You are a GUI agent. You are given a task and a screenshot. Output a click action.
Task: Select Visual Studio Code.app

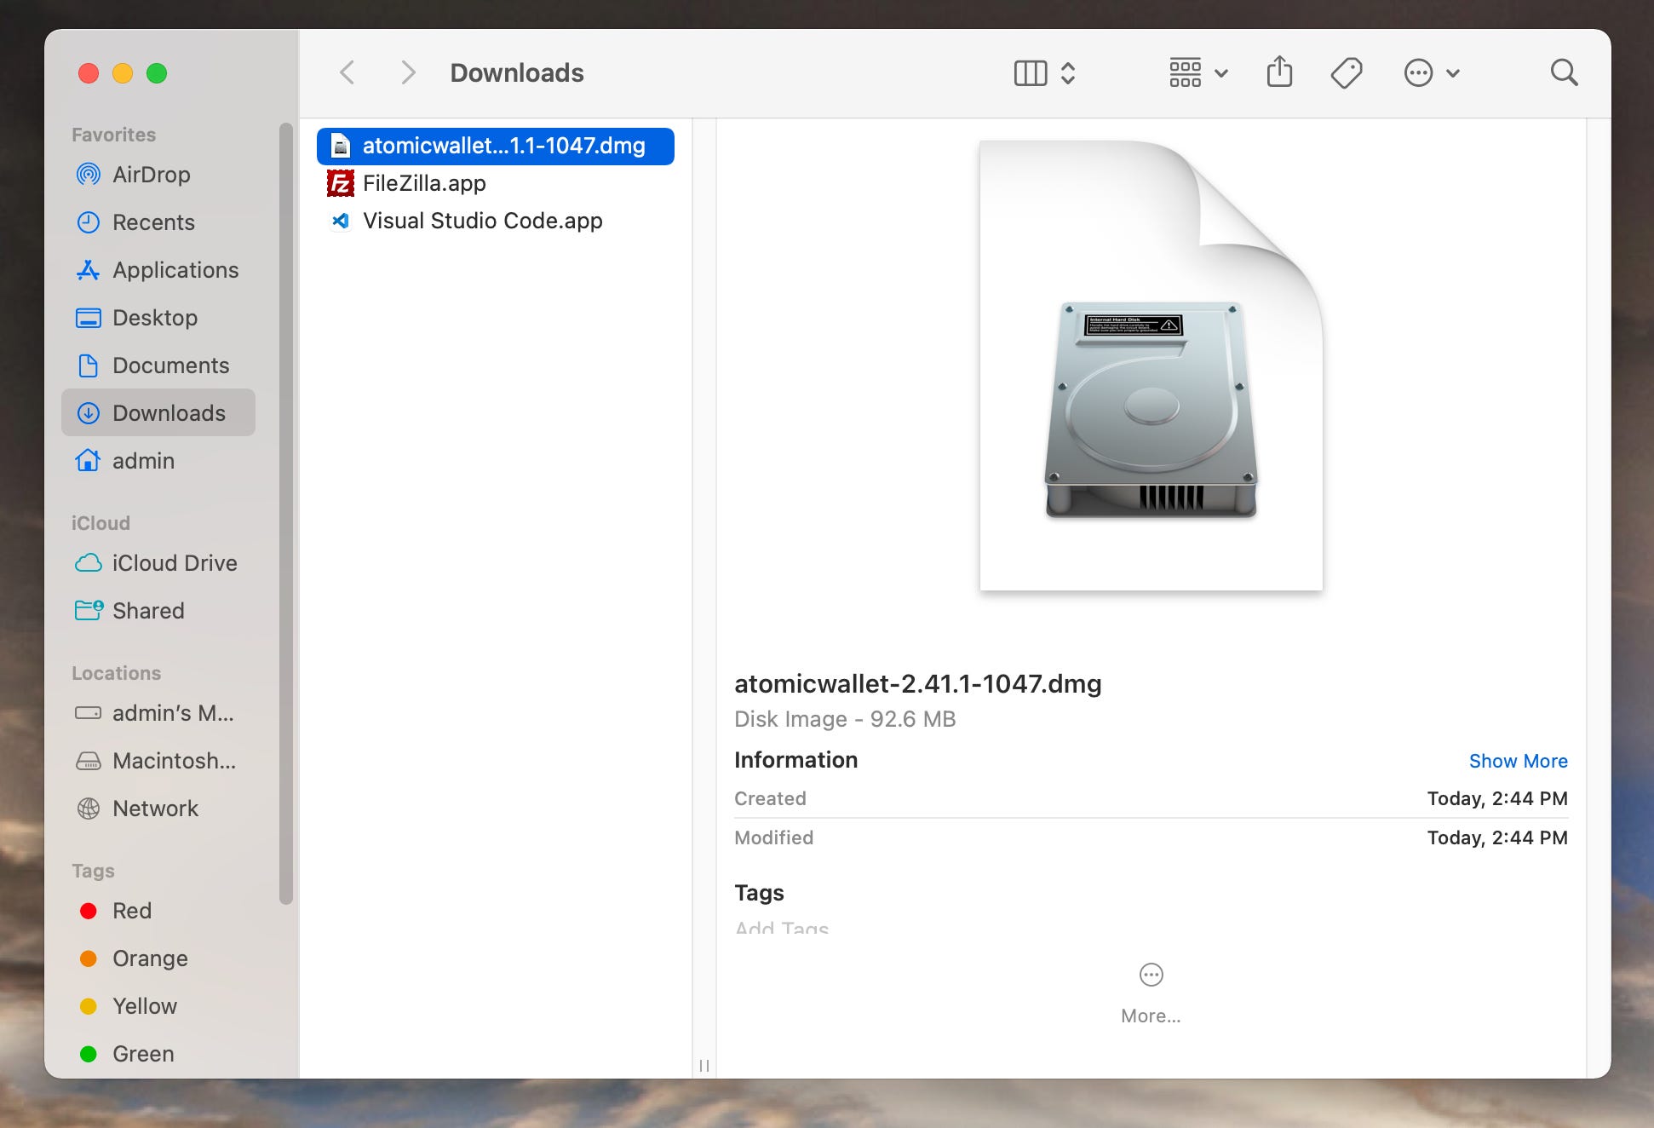[482, 221]
